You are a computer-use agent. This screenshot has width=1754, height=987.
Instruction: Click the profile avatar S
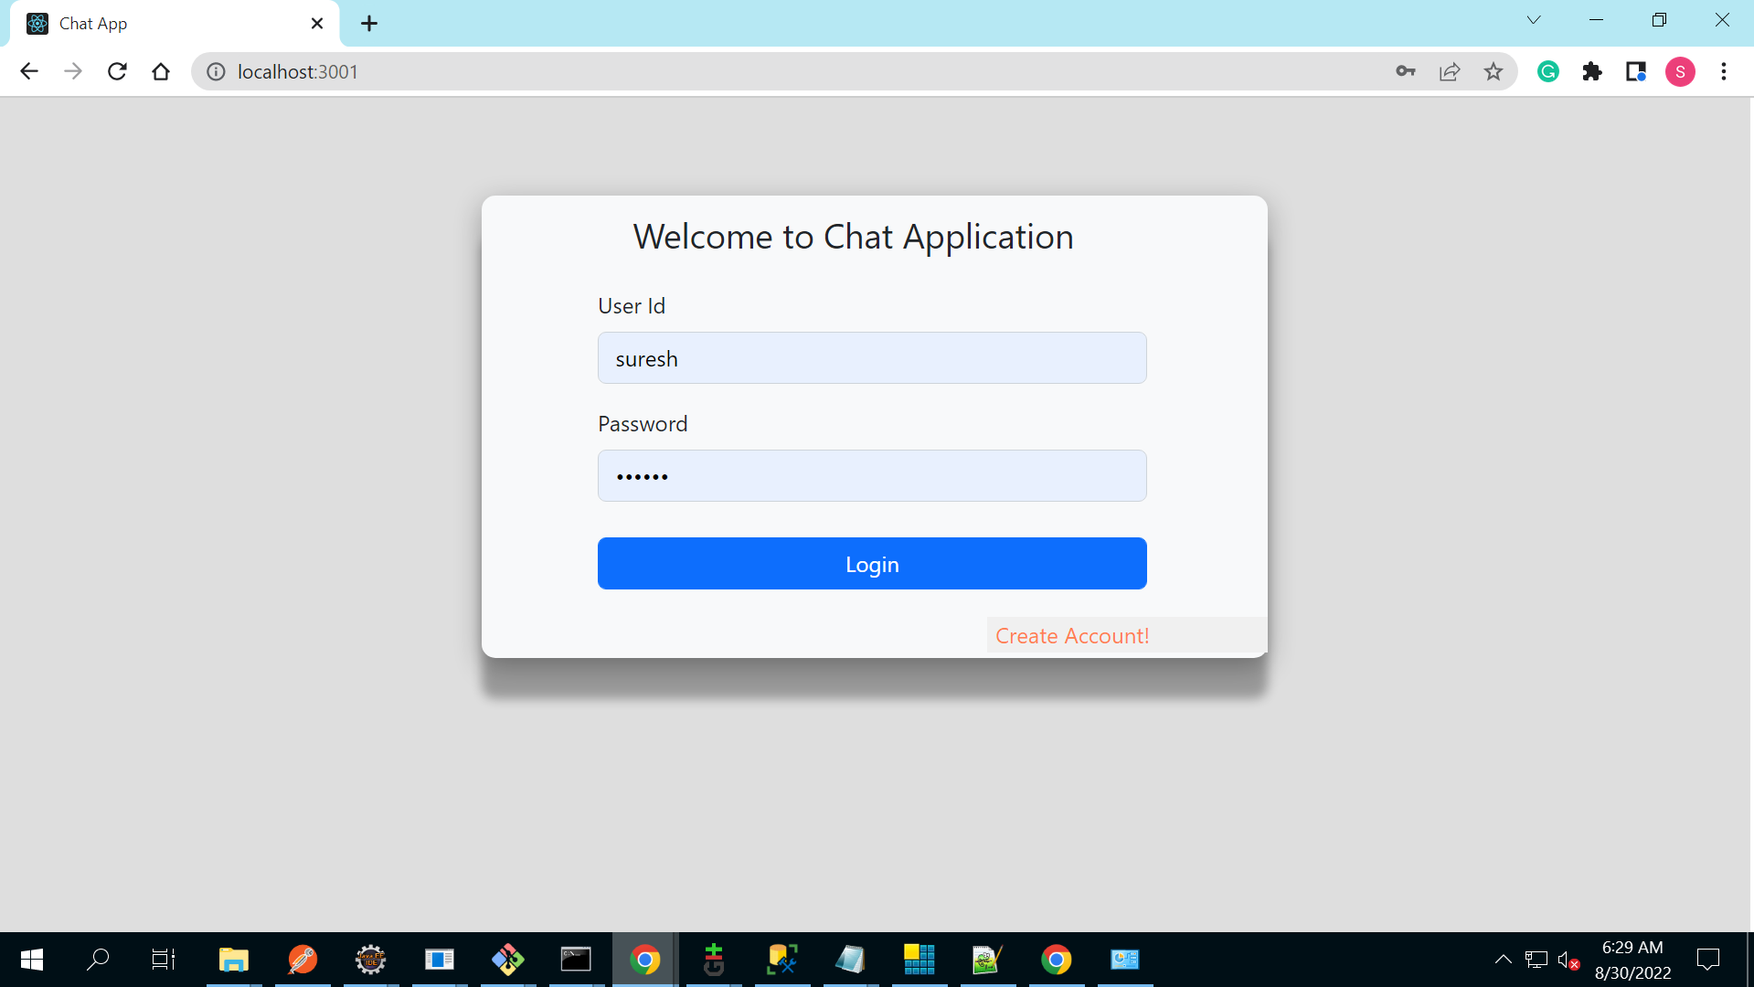(x=1681, y=71)
